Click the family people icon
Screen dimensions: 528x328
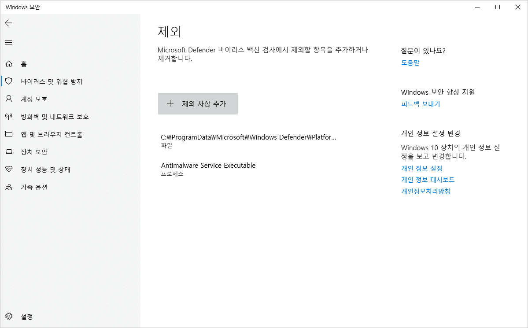[x=9, y=187]
